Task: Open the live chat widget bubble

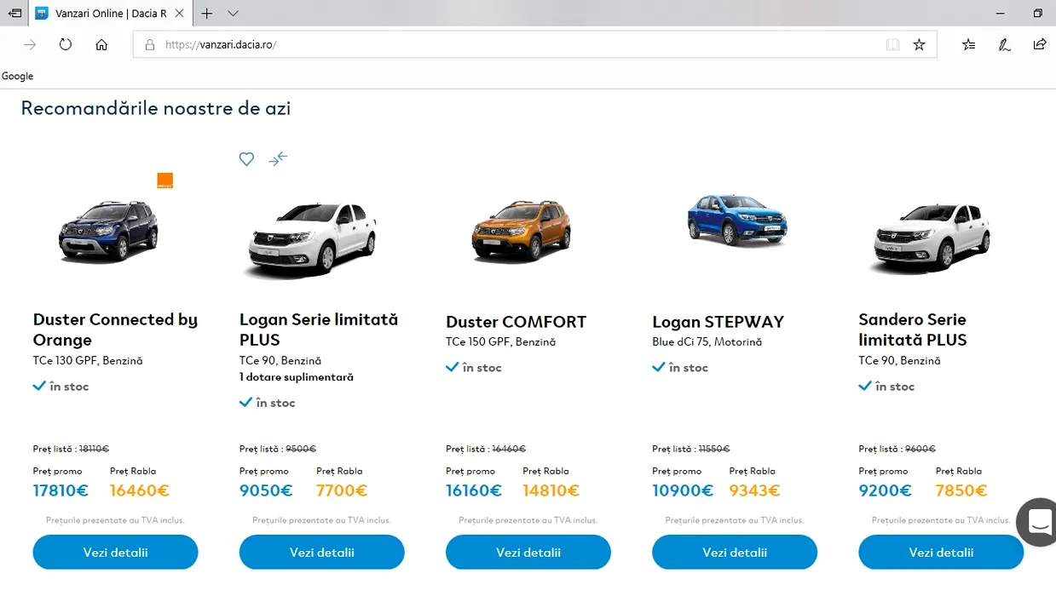Action: [x=1037, y=521]
